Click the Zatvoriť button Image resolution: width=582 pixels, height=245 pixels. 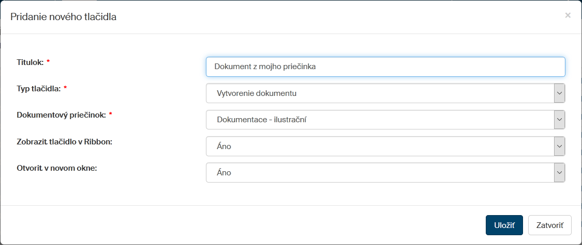point(549,225)
